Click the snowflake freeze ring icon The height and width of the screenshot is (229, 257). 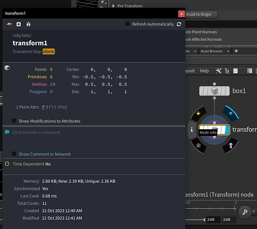pyautogui.click(x=198, y=146)
